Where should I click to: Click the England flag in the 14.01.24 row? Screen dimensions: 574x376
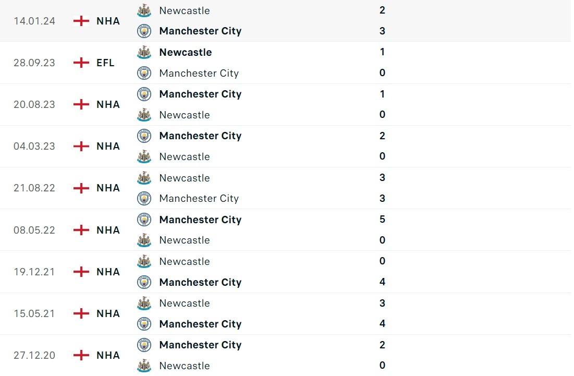click(x=81, y=21)
